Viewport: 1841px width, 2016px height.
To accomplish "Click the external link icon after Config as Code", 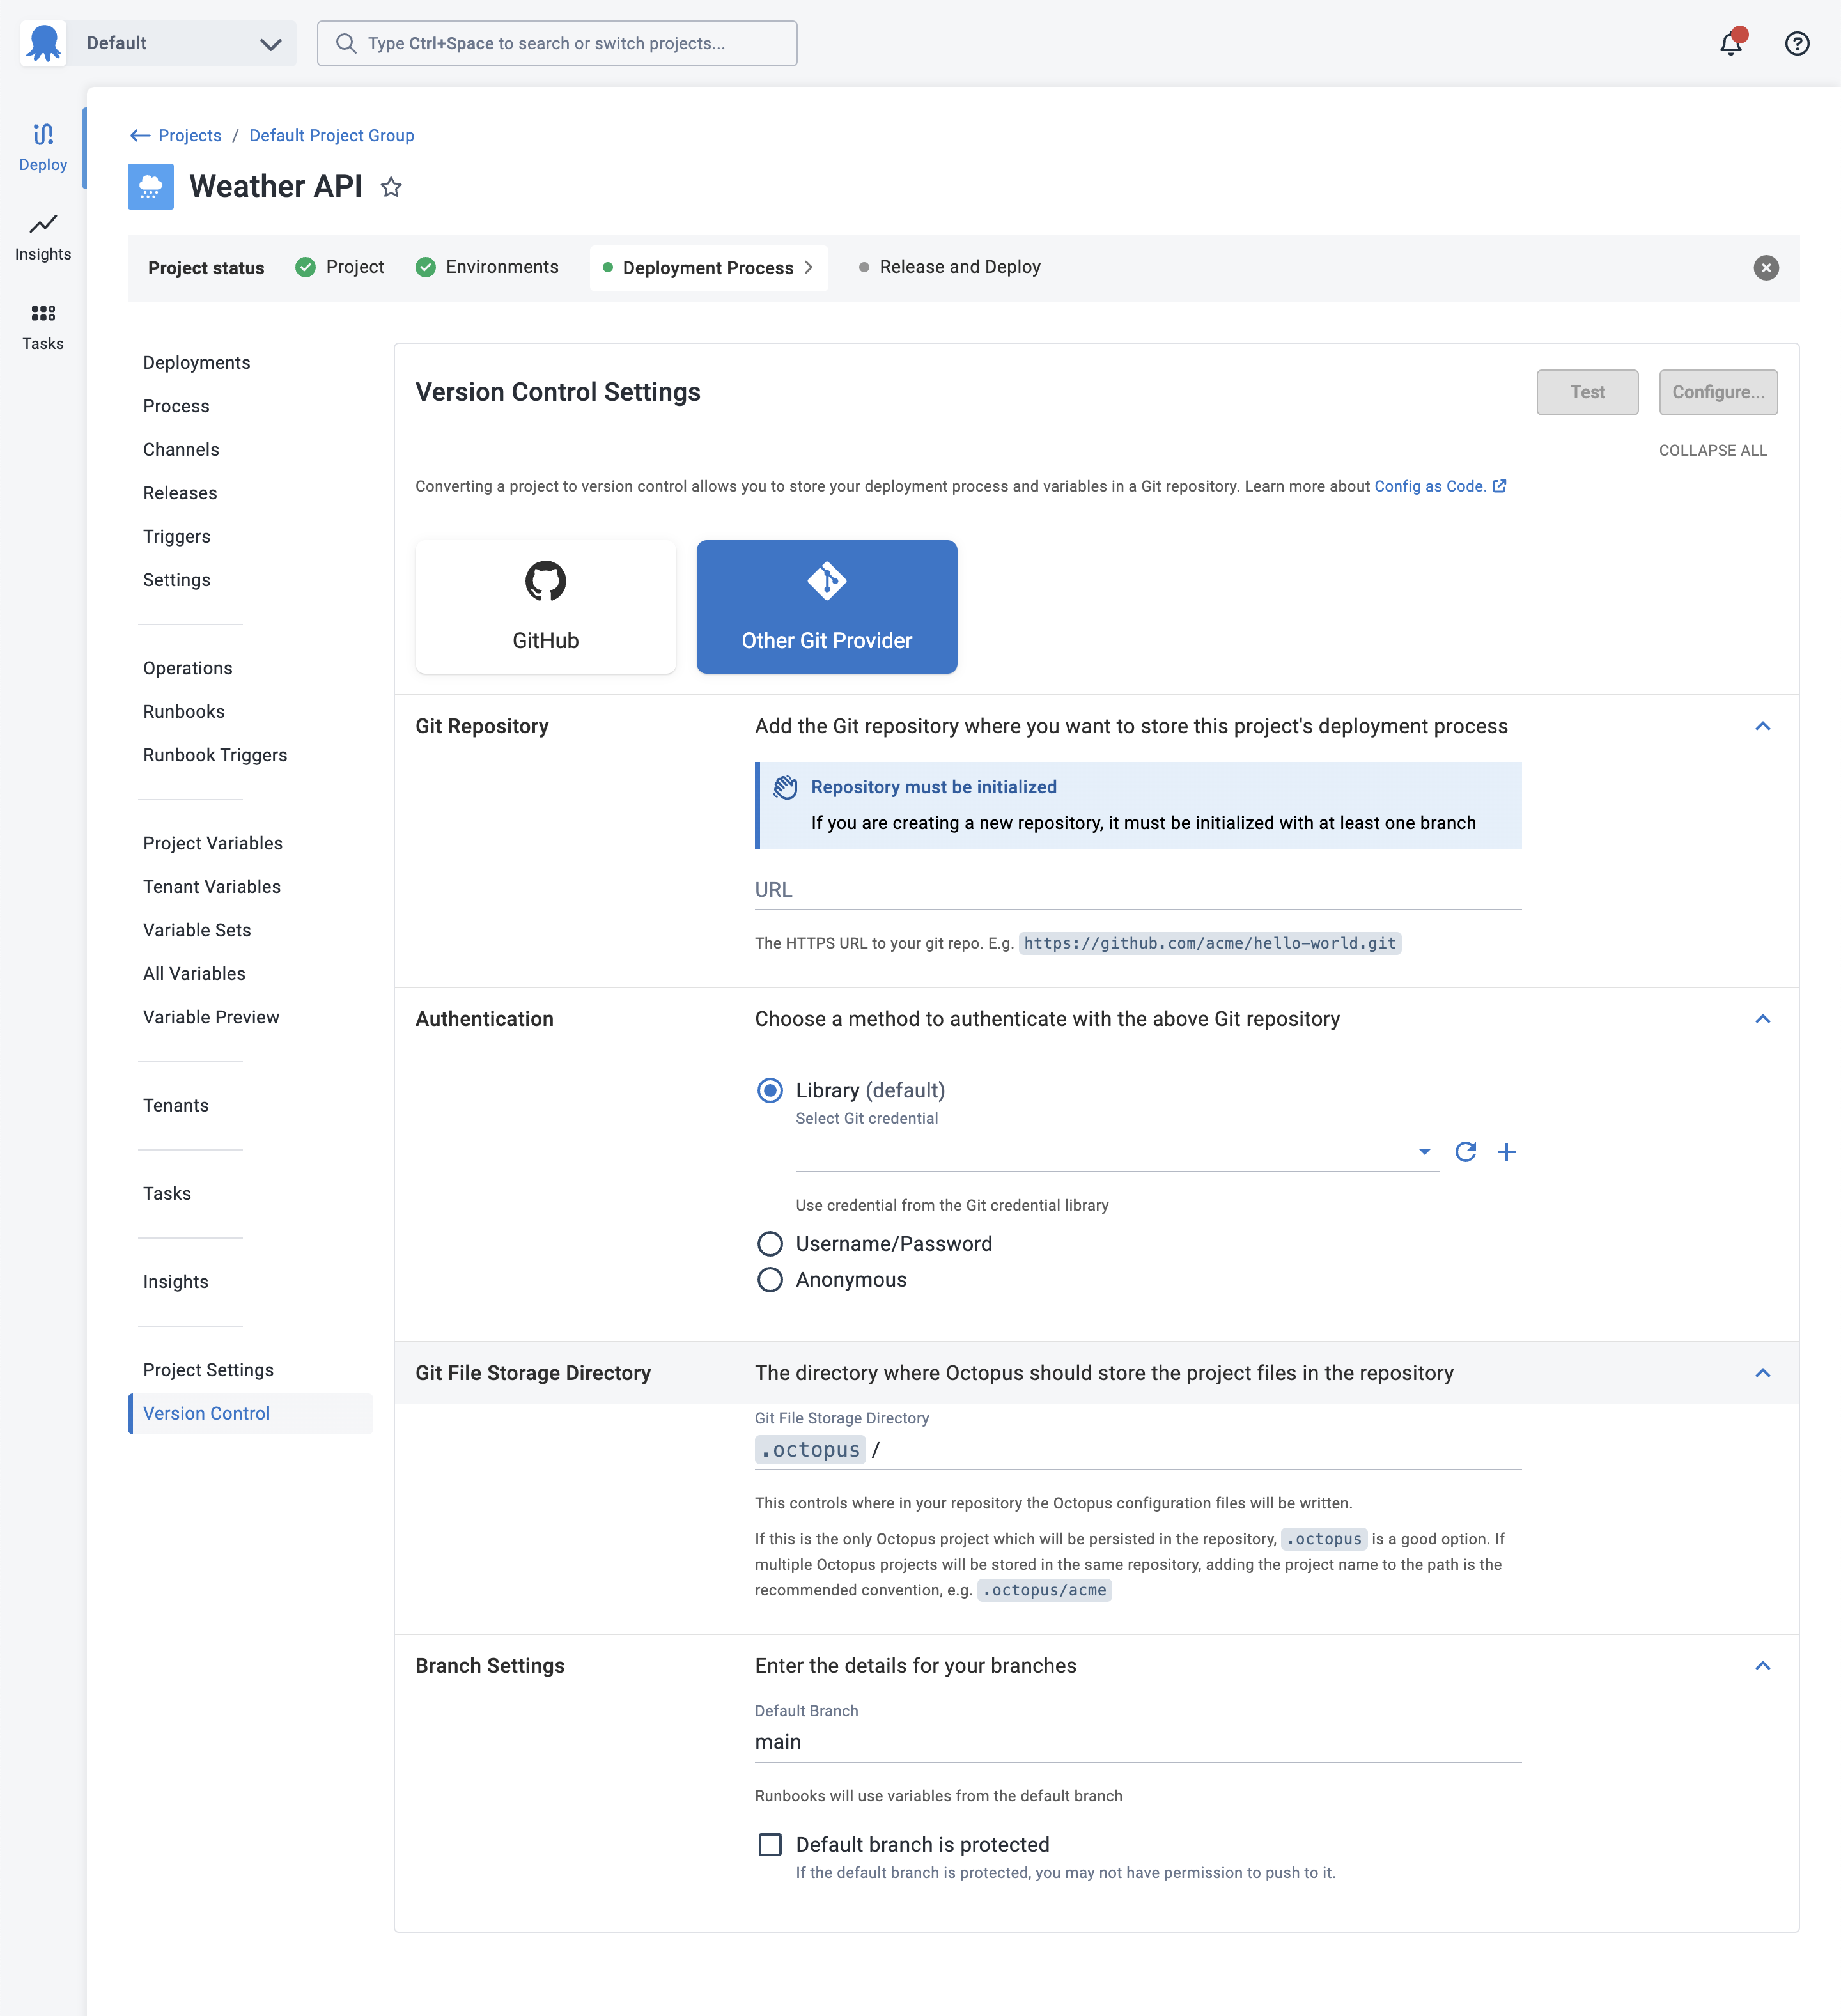I will [1499, 486].
